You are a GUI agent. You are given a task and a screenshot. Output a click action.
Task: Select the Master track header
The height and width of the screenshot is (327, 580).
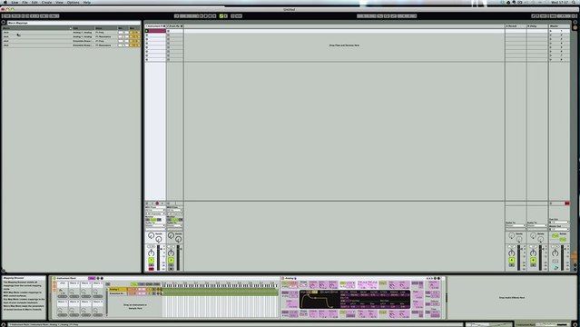tap(559, 26)
